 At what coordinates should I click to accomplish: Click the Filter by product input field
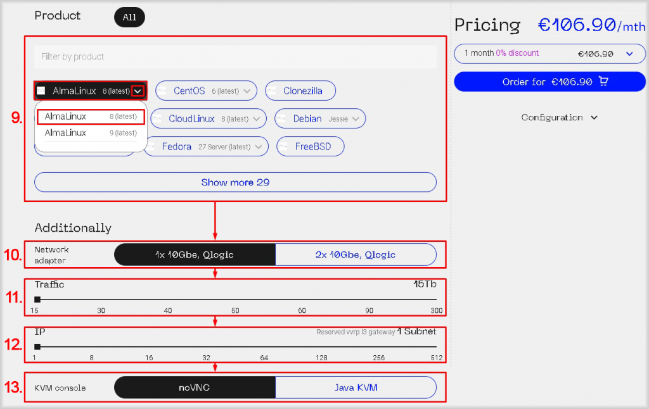click(x=235, y=56)
